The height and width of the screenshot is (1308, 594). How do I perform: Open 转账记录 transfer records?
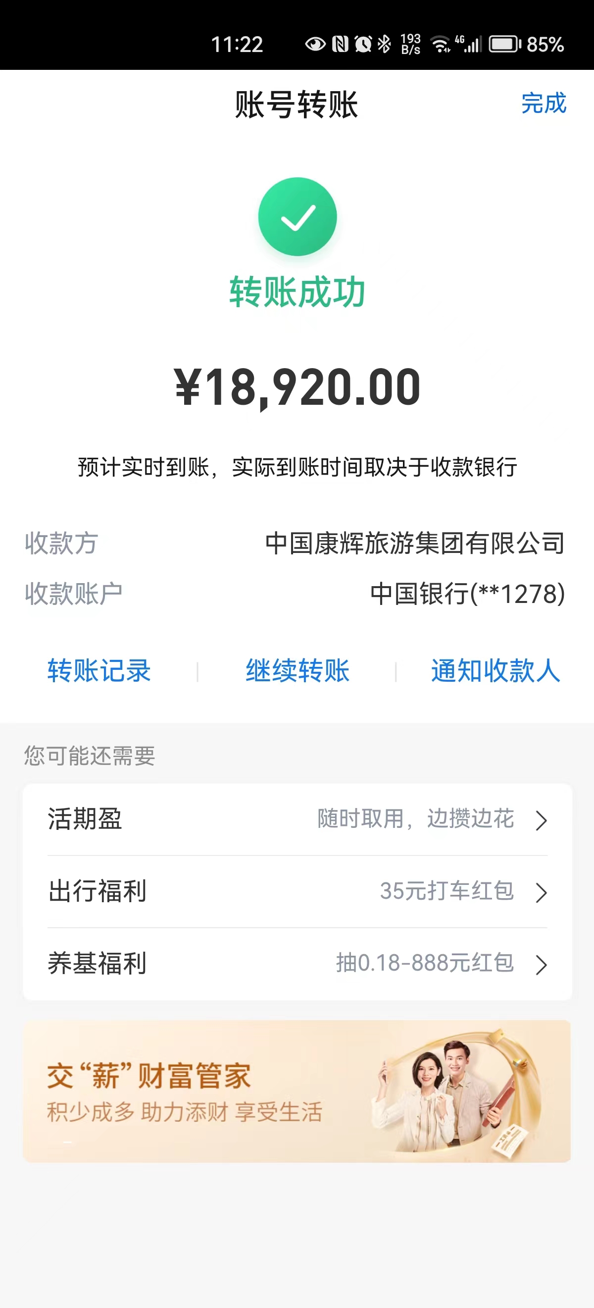point(99,671)
